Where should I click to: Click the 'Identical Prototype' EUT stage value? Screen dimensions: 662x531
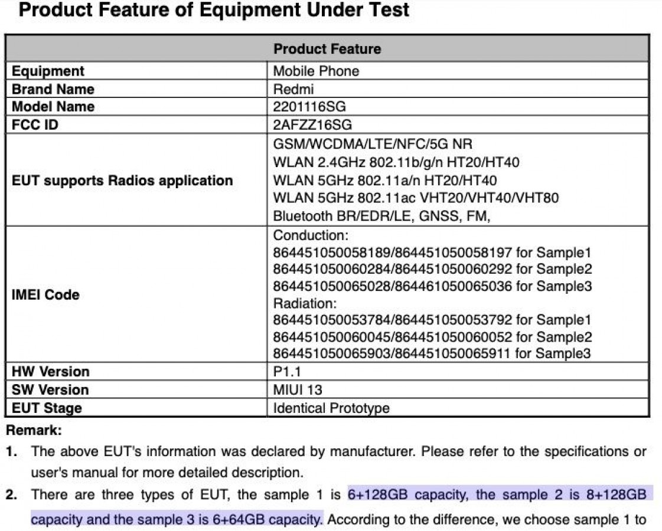[x=331, y=408]
